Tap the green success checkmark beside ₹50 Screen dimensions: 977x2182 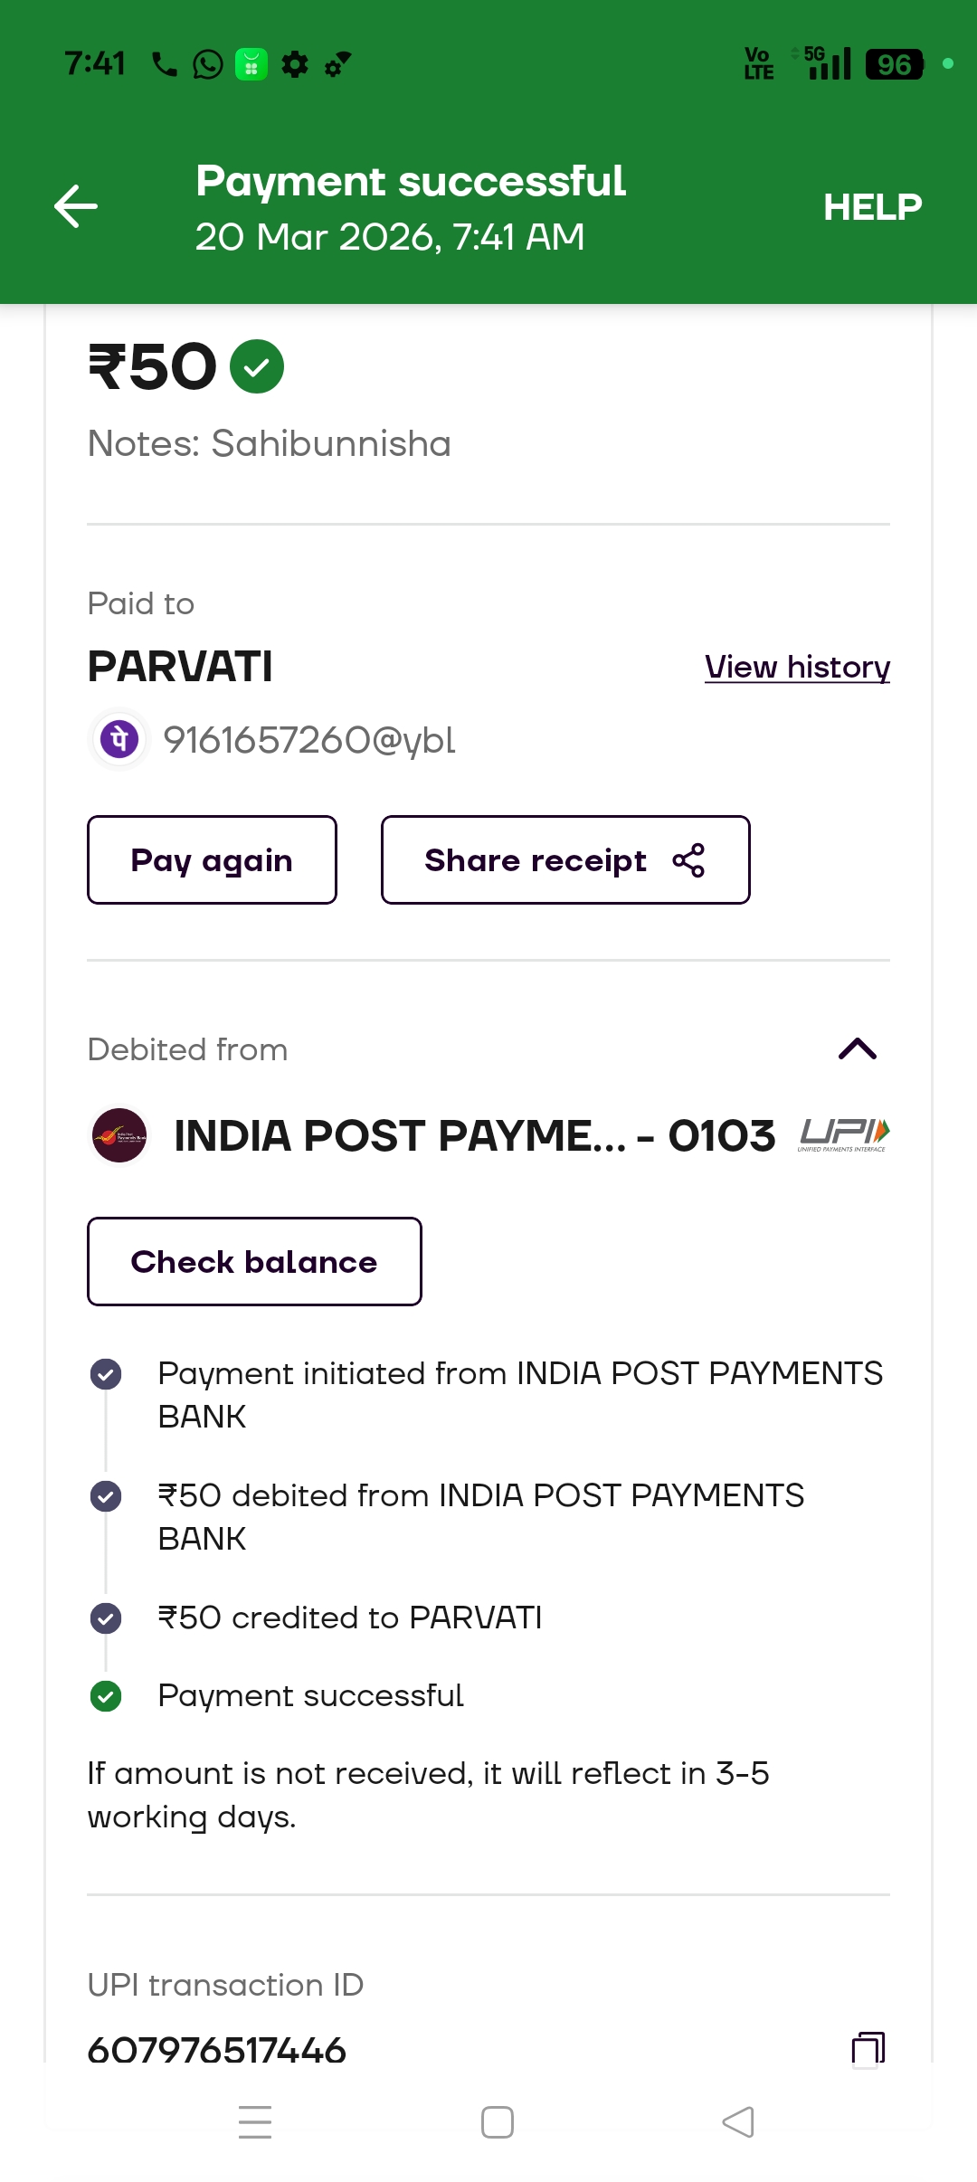pyautogui.click(x=257, y=366)
